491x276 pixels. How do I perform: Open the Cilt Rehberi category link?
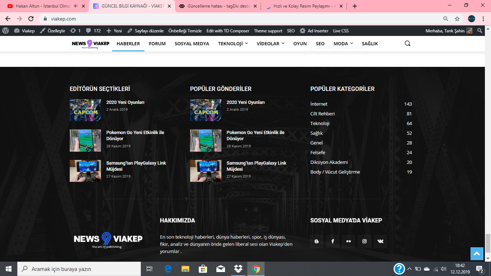click(322, 114)
